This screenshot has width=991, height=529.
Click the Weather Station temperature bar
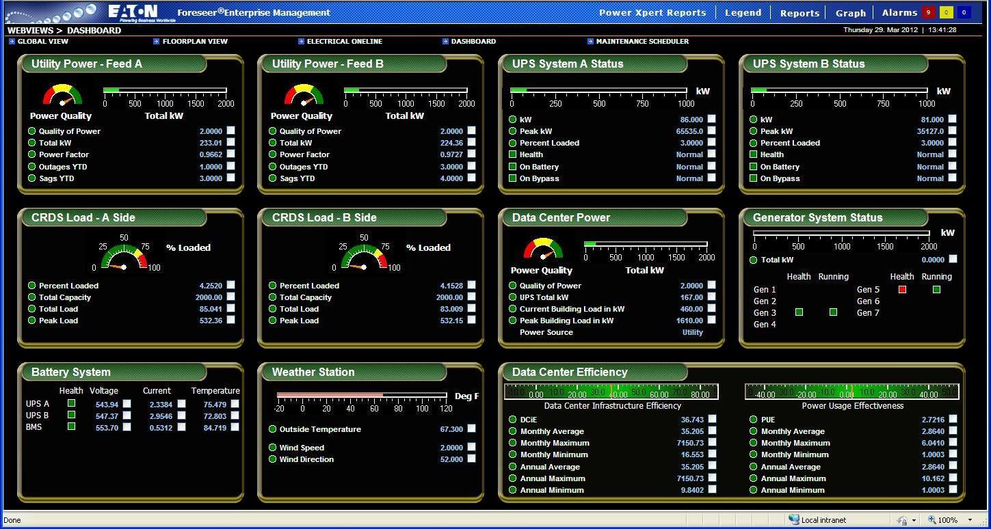362,396
